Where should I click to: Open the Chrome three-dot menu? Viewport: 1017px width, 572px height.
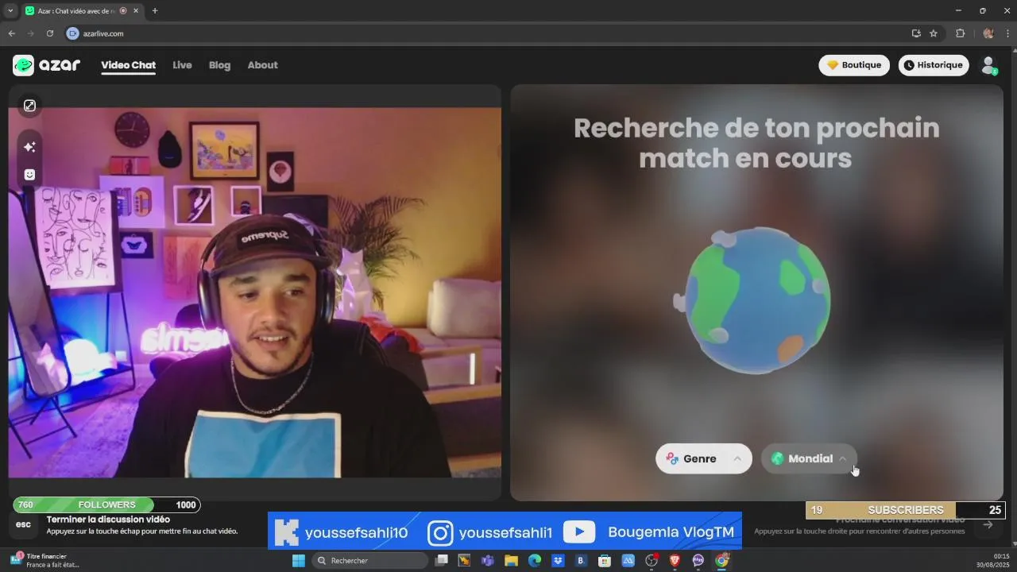(x=1007, y=33)
